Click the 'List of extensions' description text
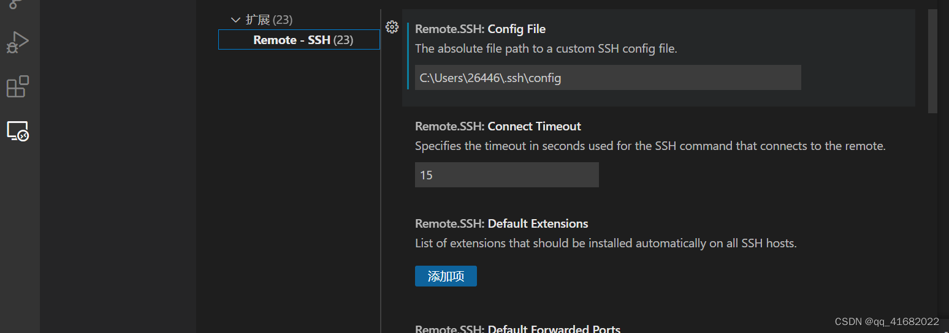 tap(606, 244)
